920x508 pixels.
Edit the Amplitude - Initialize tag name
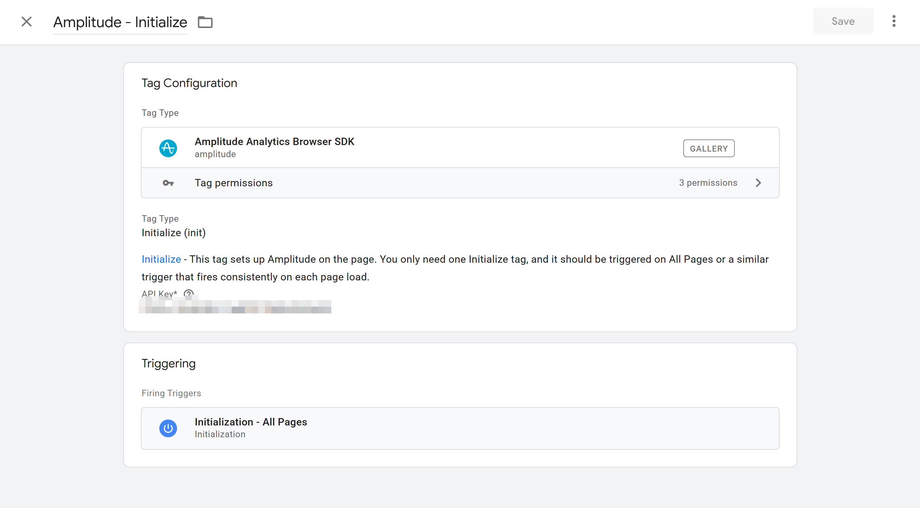pos(120,22)
